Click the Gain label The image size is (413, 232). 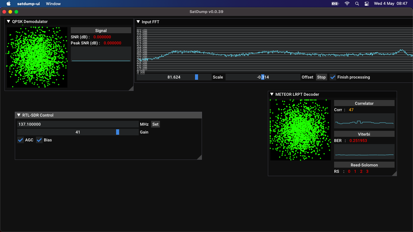pos(144,132)
